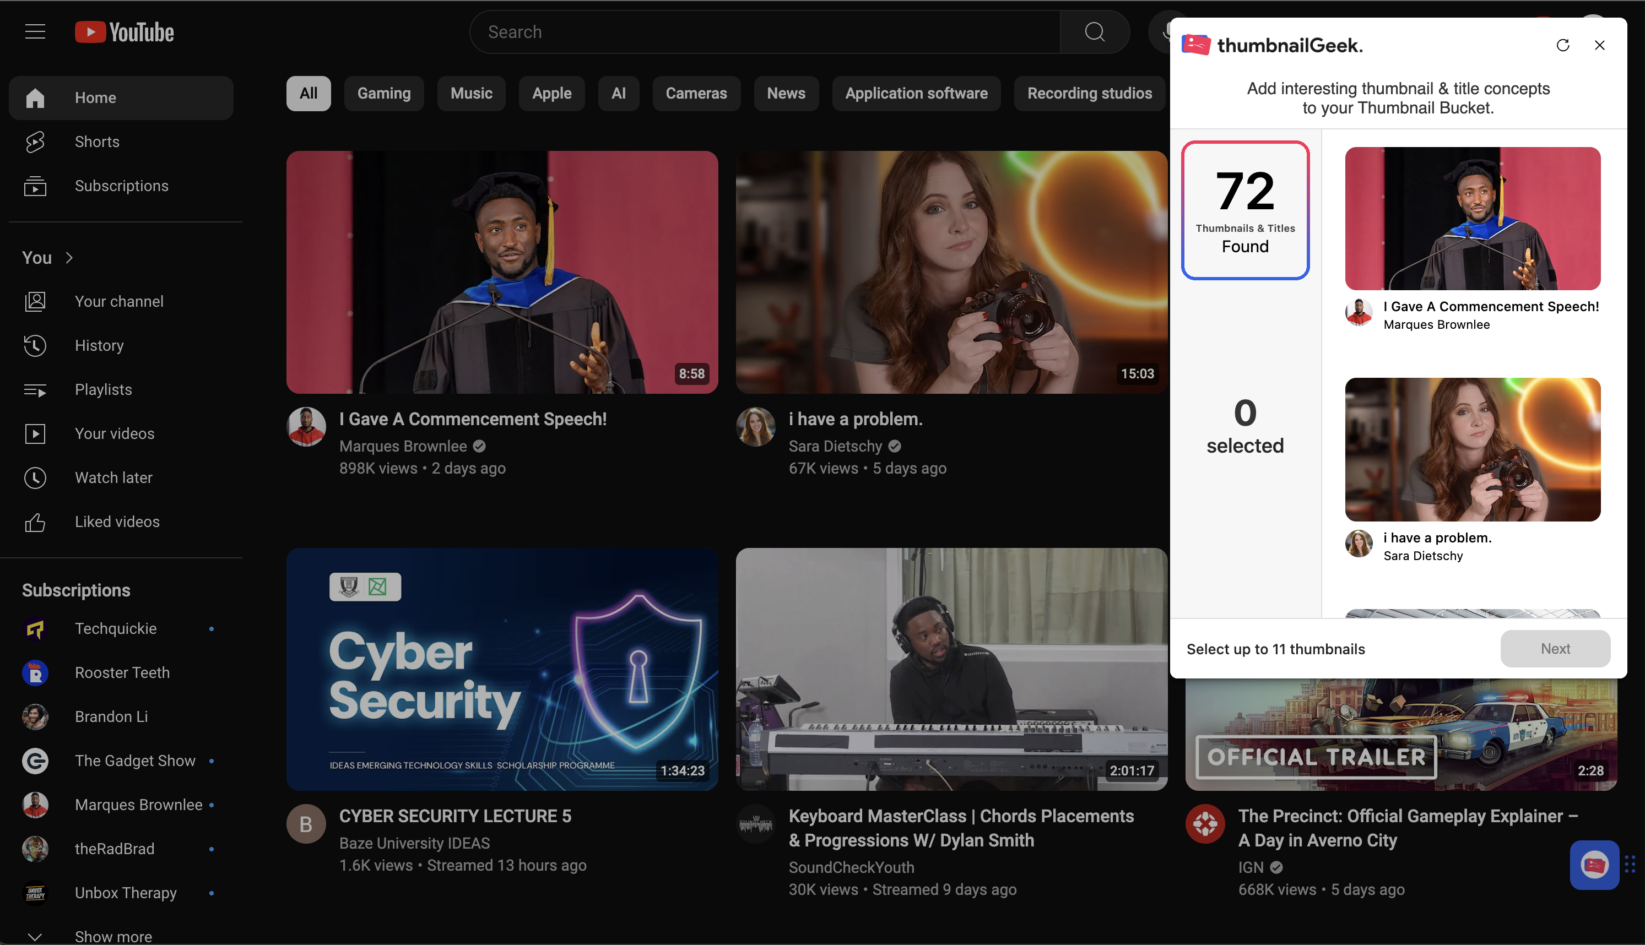Click the Next button in thumbnailGeek
Viewport: 1645px width, 945px height.
click(1555, 648)
